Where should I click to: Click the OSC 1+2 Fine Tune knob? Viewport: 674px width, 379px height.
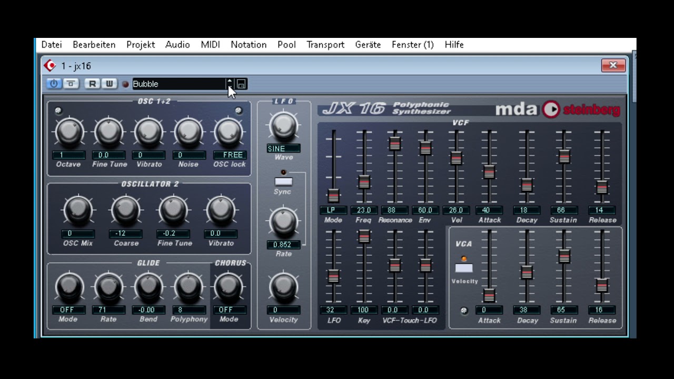109,132
